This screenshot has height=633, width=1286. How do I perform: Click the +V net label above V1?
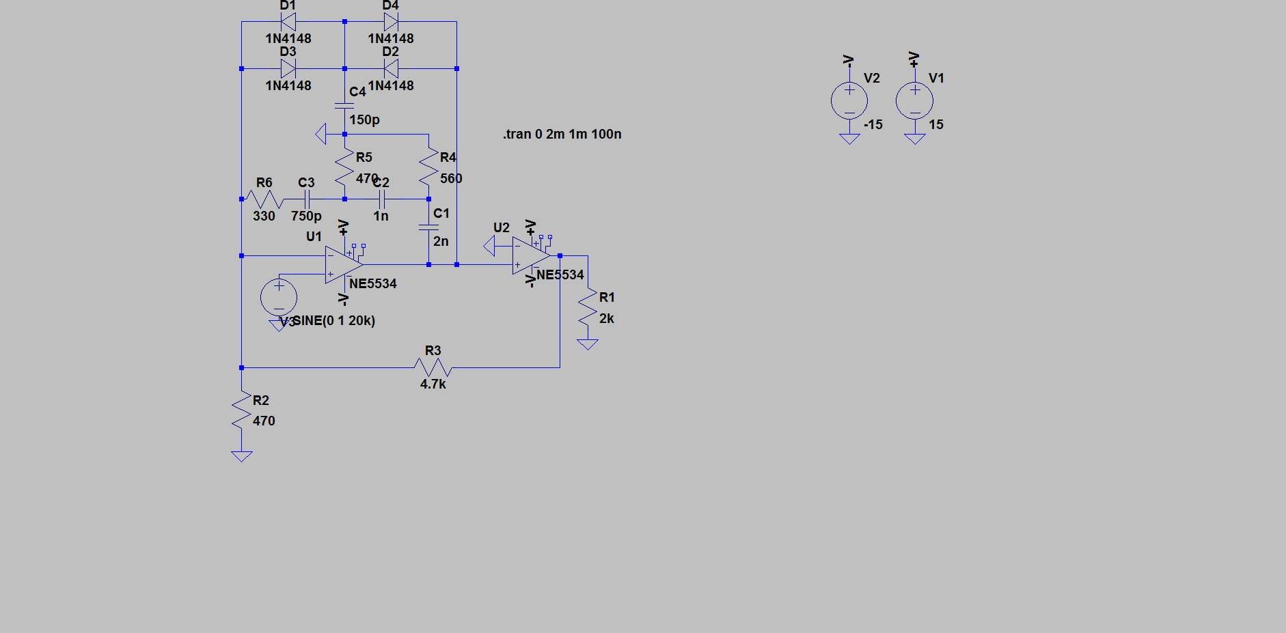914,59
